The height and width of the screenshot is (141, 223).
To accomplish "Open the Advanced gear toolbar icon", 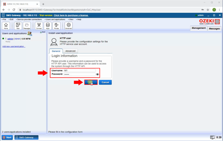I will point(69,26).
